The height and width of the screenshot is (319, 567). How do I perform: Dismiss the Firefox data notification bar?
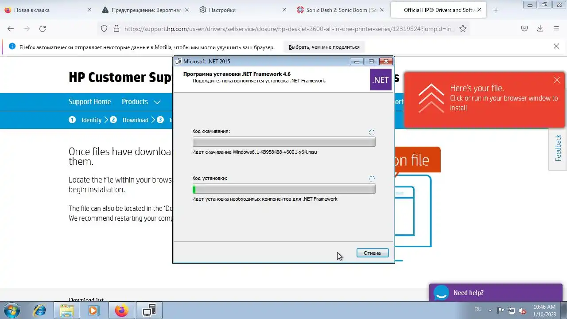point(556,46)
